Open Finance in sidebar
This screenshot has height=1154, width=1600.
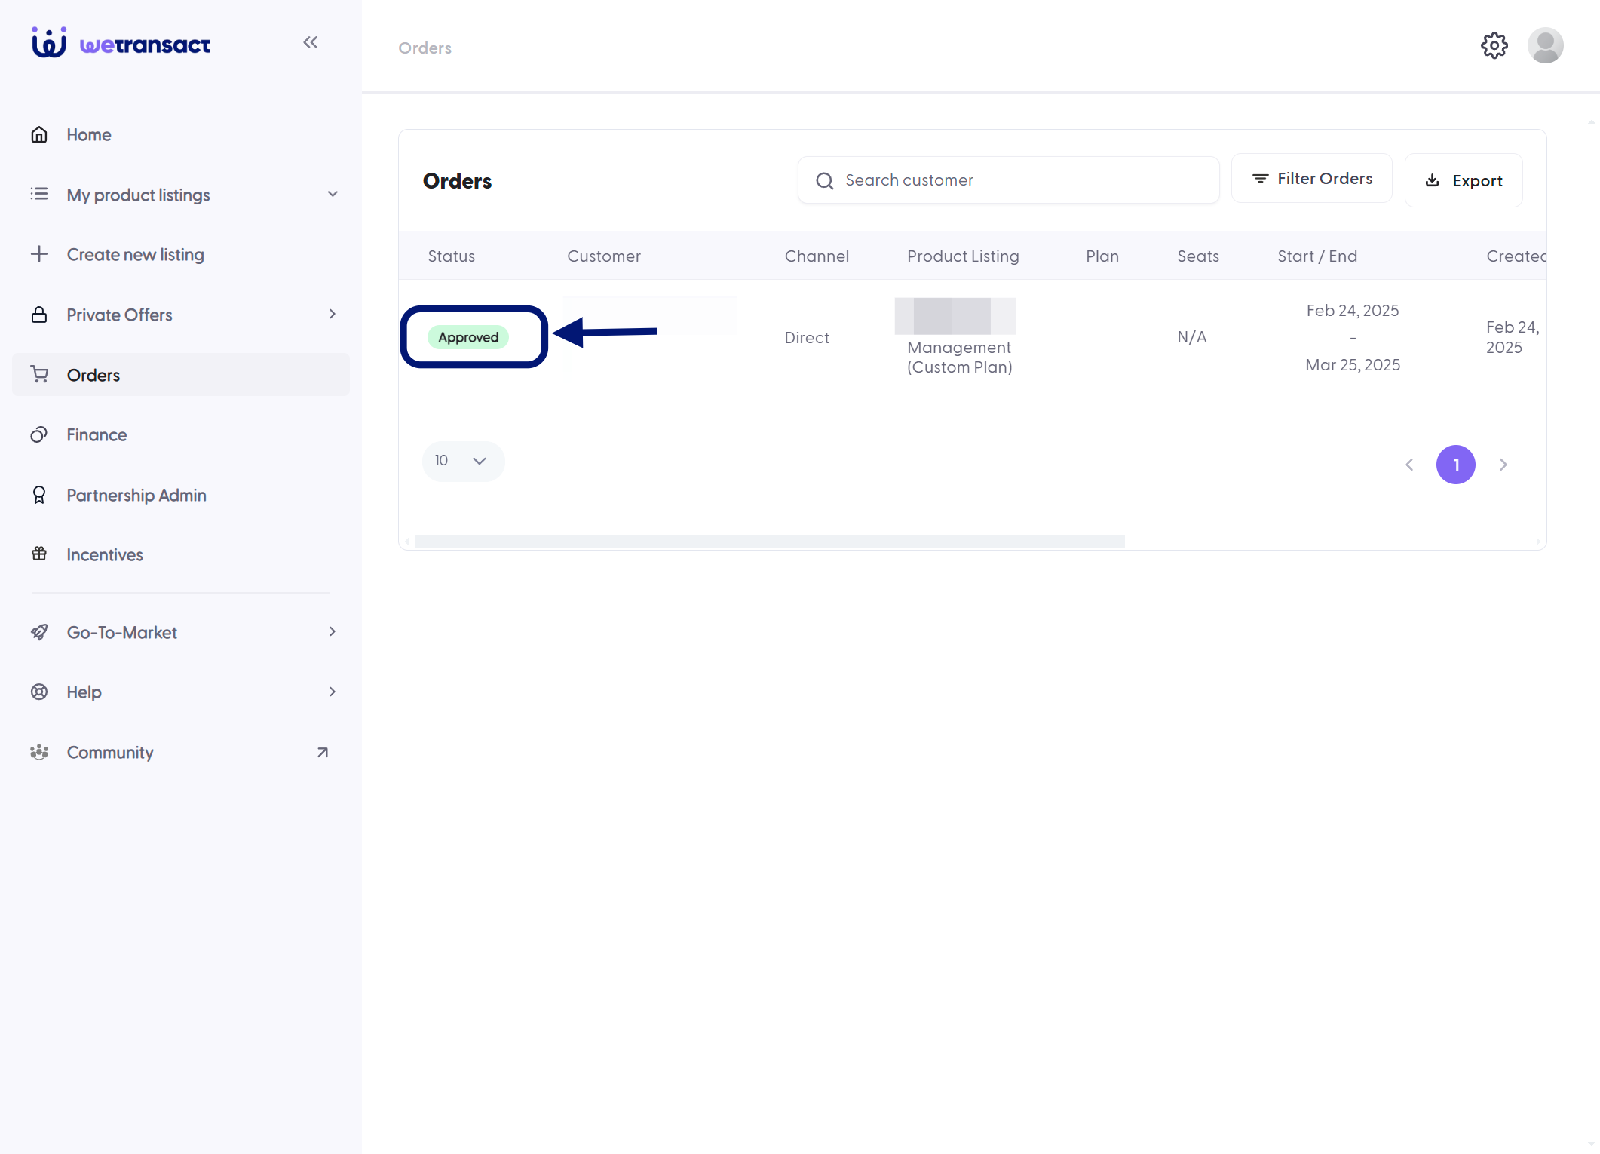point(181,434)
